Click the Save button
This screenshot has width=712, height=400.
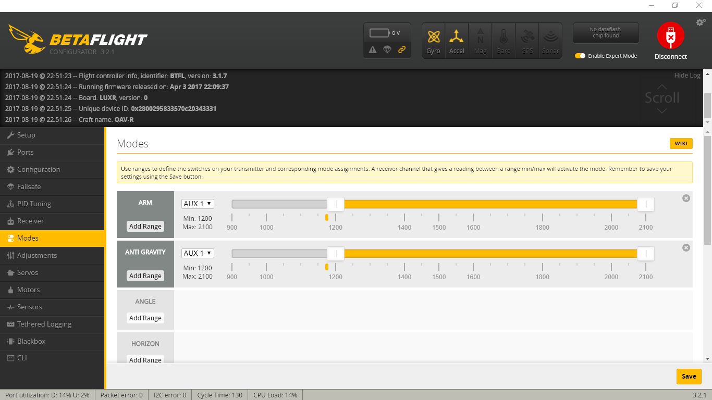(689, 376)
